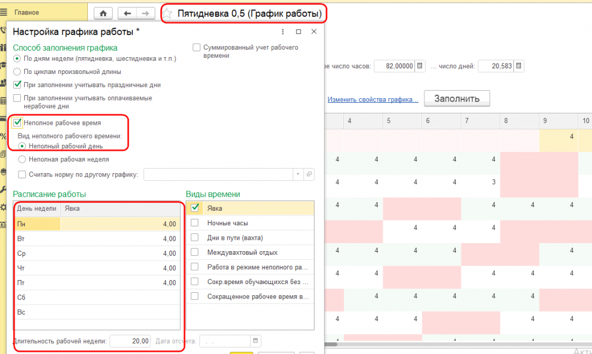Select the Чт row in schedule table
This screenshot has width=592, height=354.
97,268
